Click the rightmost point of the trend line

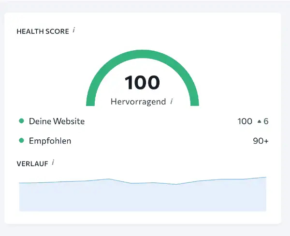coord(265,177)
